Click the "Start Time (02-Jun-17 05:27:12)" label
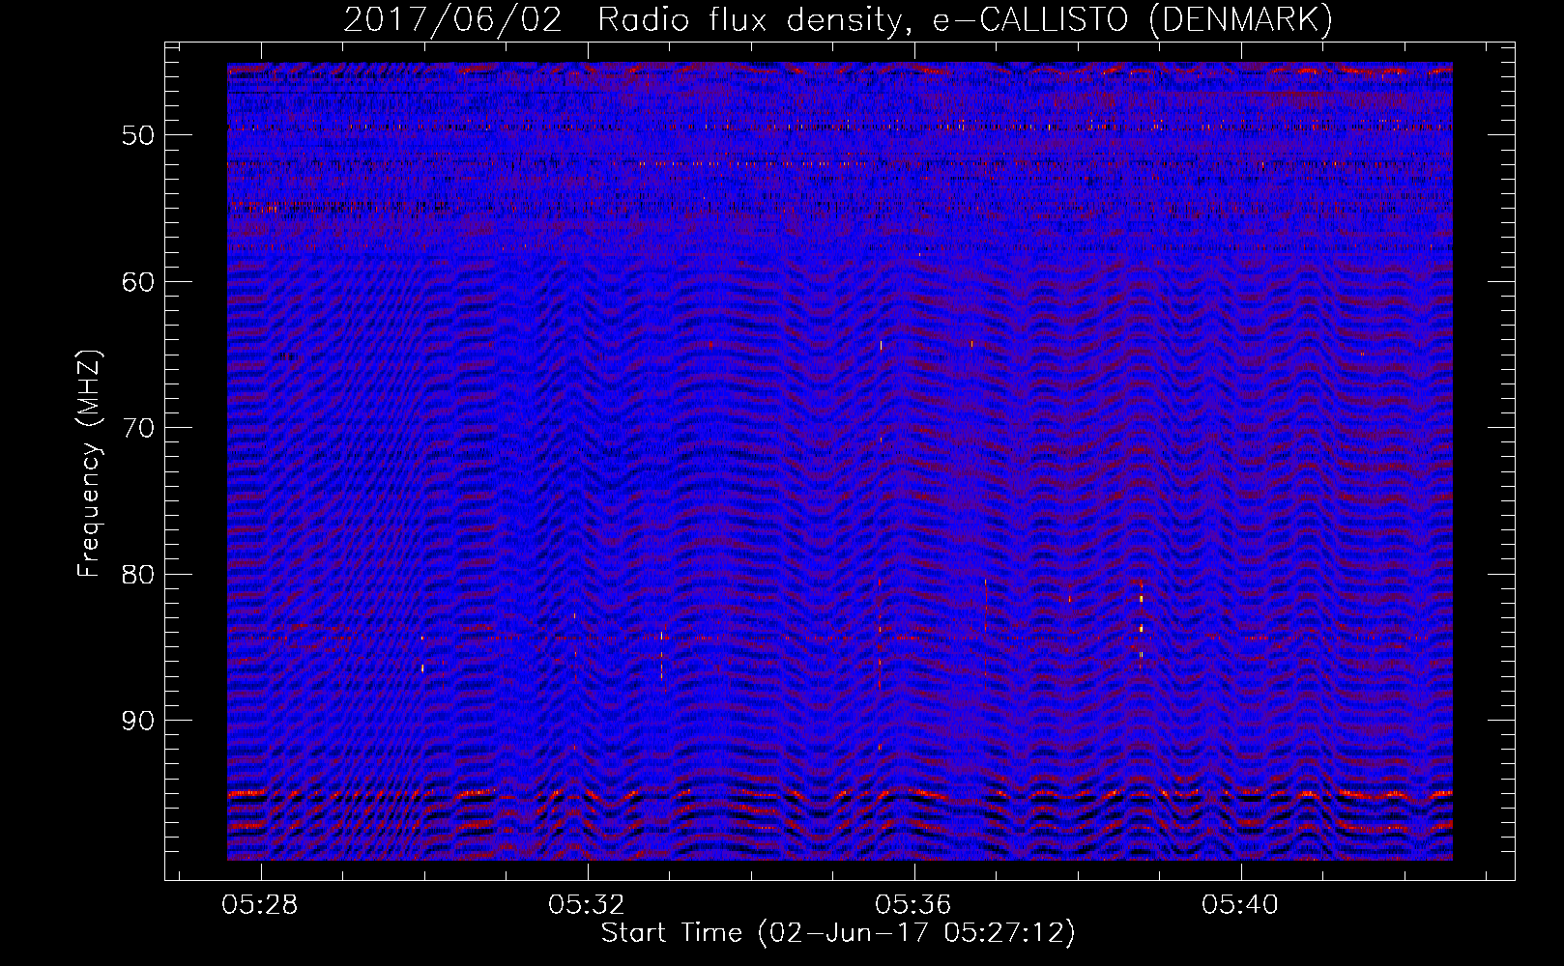Screen dimensions: 1564x966 click(x=838, y=933)
